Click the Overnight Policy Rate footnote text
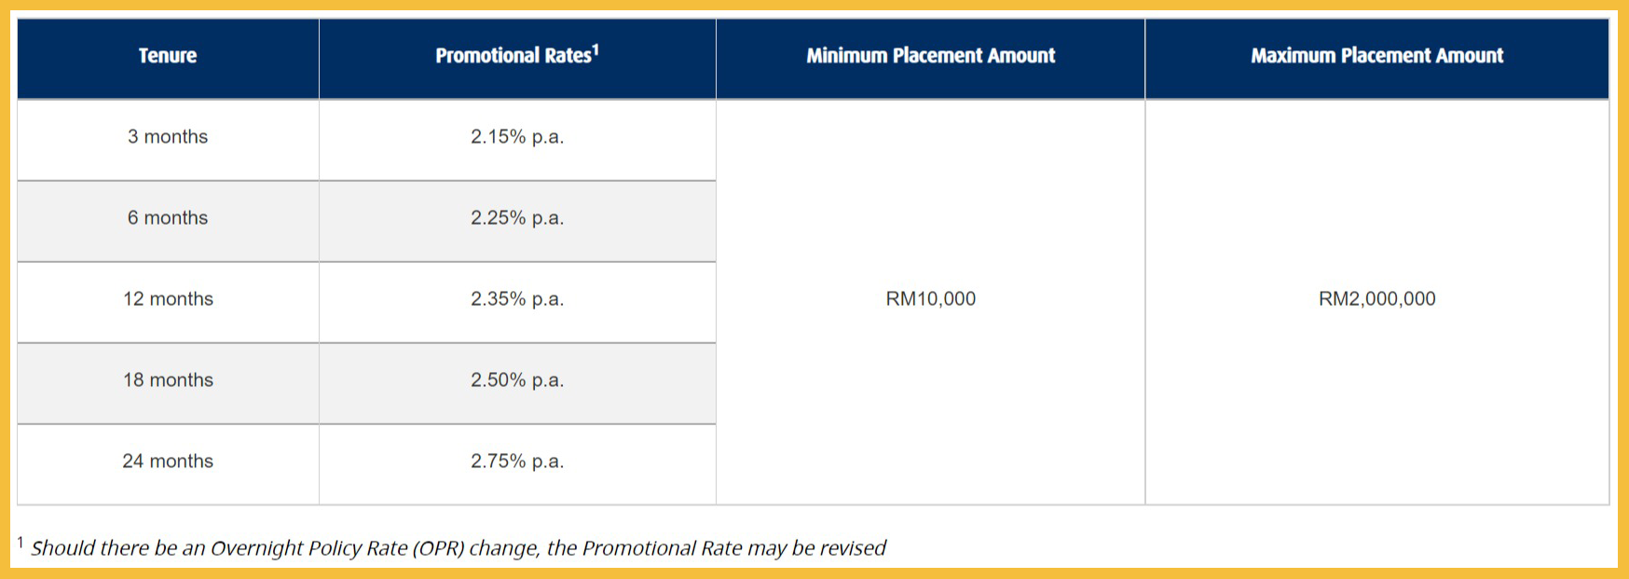 (458, 548)
